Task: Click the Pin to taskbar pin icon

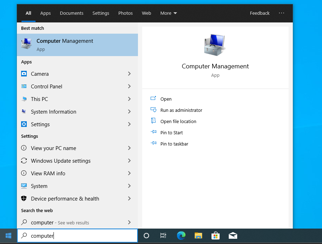Action: (153, 143)
